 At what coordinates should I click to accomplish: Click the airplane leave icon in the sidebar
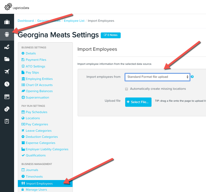tap(7, 71)
